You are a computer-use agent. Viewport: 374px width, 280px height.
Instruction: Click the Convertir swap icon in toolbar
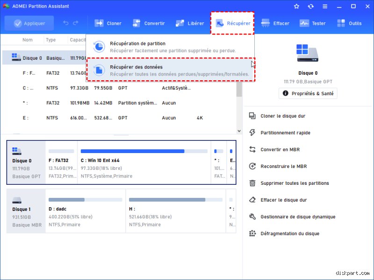click(x=137, y=23)
